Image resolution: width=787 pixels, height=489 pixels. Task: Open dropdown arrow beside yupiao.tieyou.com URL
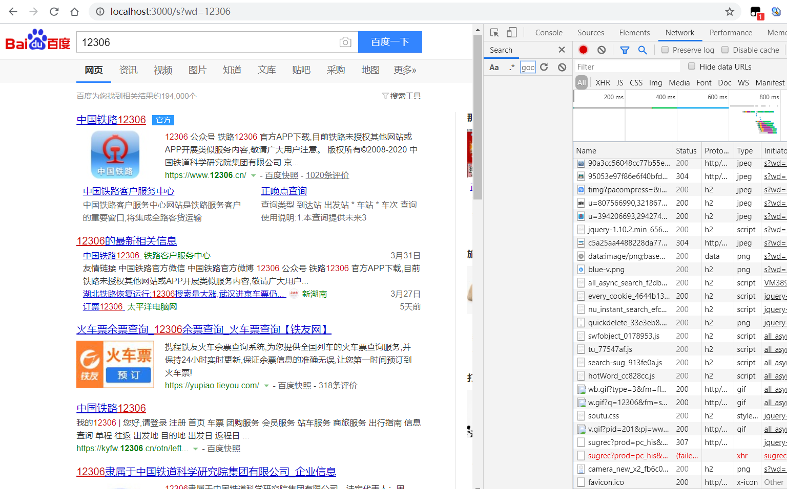point(266,386)
